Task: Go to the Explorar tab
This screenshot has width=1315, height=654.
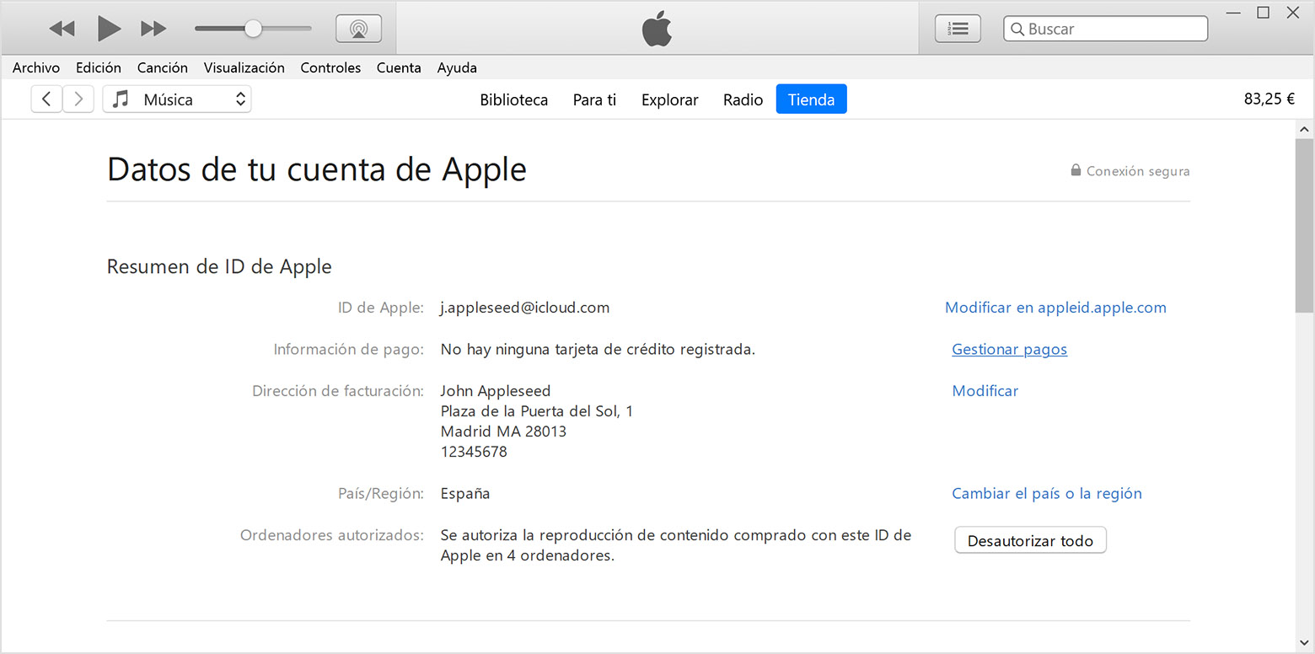Action: click(x=669, y=99)
